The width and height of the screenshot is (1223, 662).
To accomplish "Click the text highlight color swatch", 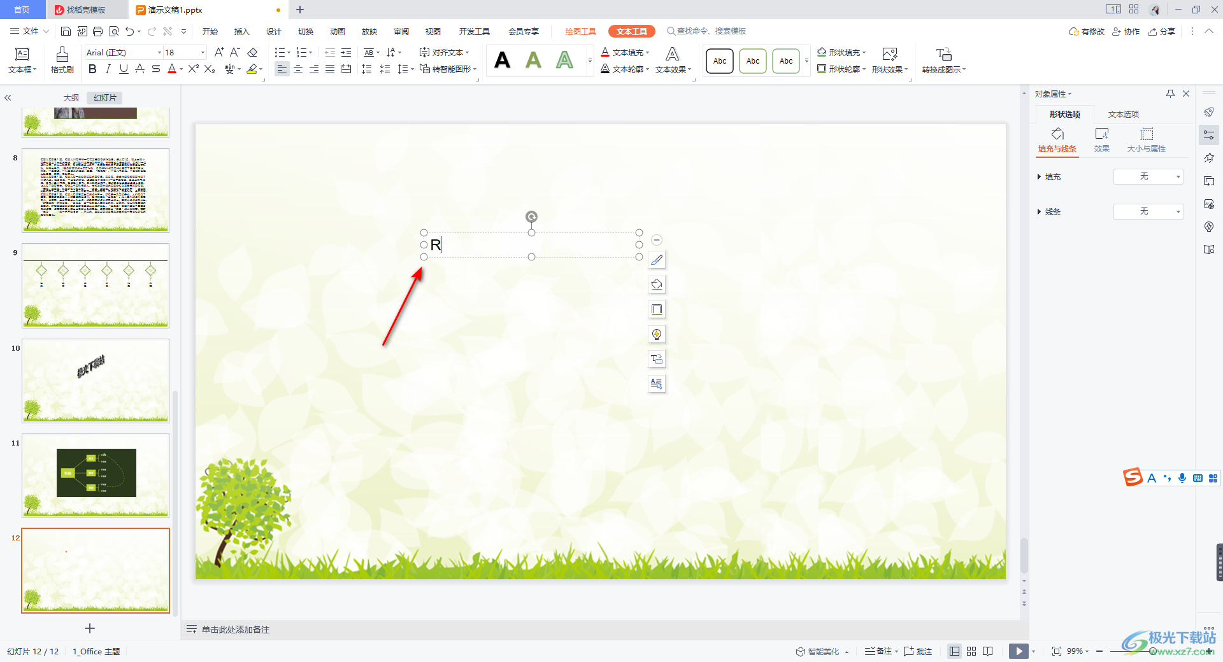I will [252, 69].
